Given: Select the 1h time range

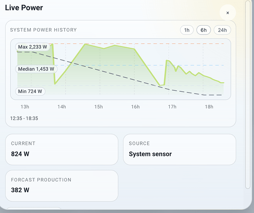Looking at the screenshot, I should click(187, 30).
